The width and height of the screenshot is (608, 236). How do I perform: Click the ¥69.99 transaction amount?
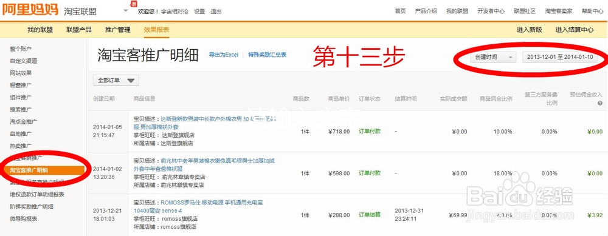[x=458, y=215]
